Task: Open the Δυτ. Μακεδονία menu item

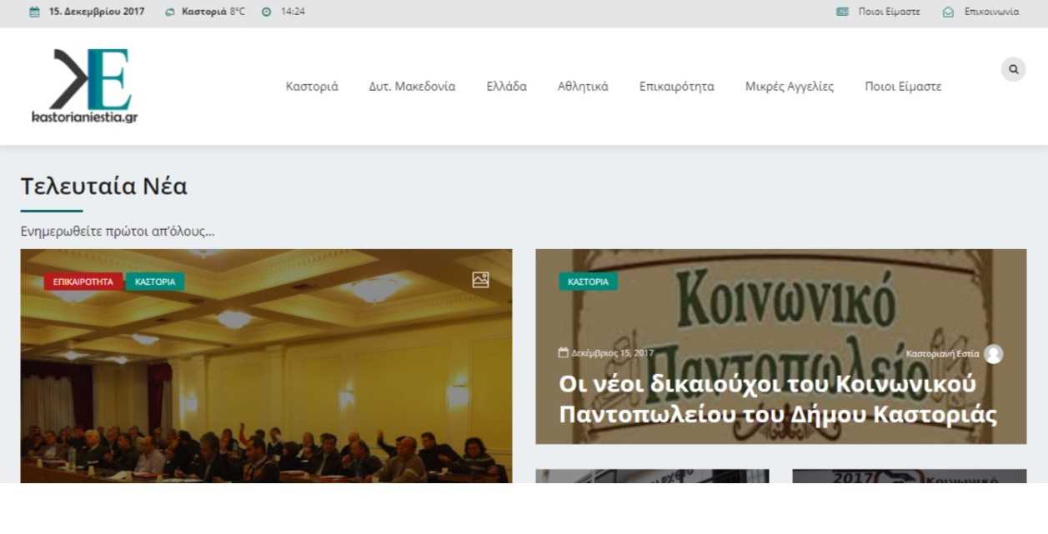Action: [412, 87]
